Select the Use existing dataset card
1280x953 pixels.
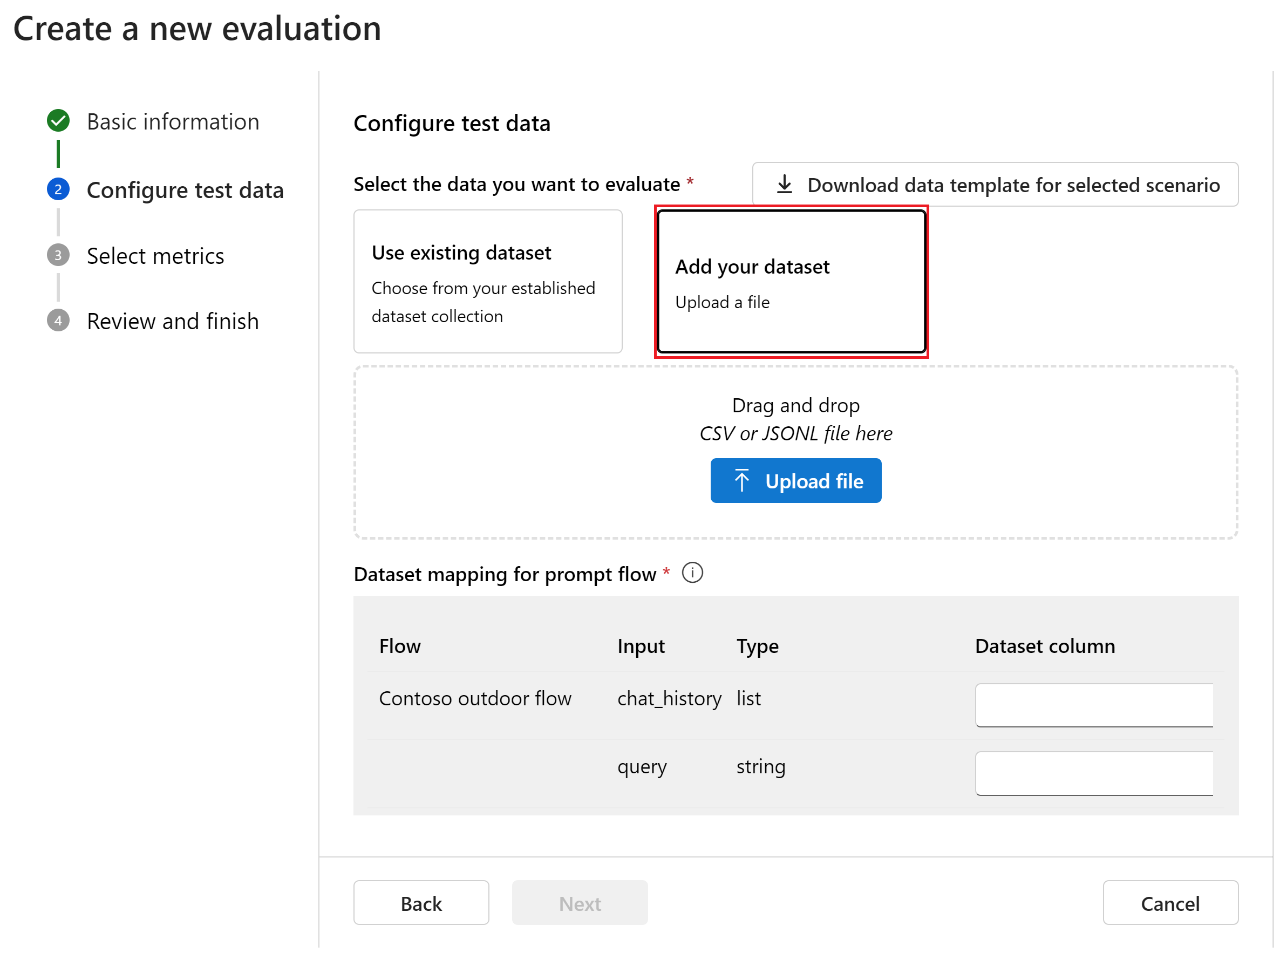pos(487,282)
